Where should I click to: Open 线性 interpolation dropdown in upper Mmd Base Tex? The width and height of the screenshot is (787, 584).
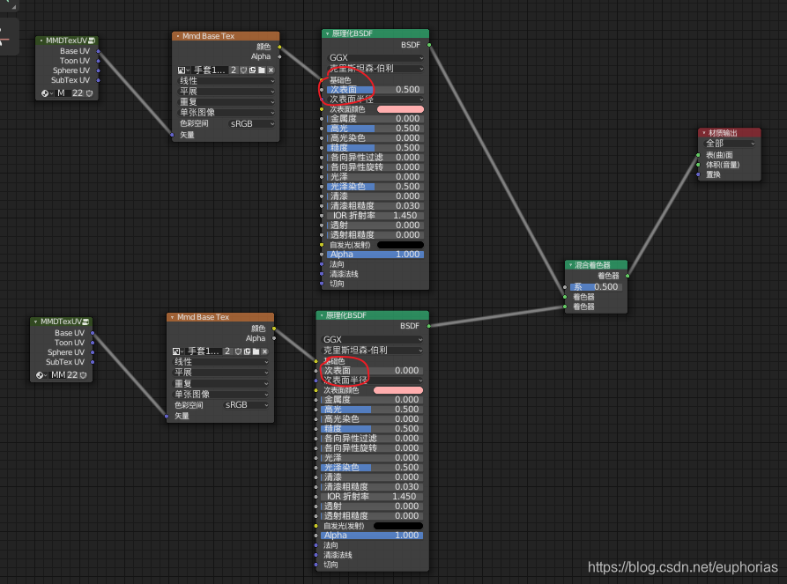(226, 81)
